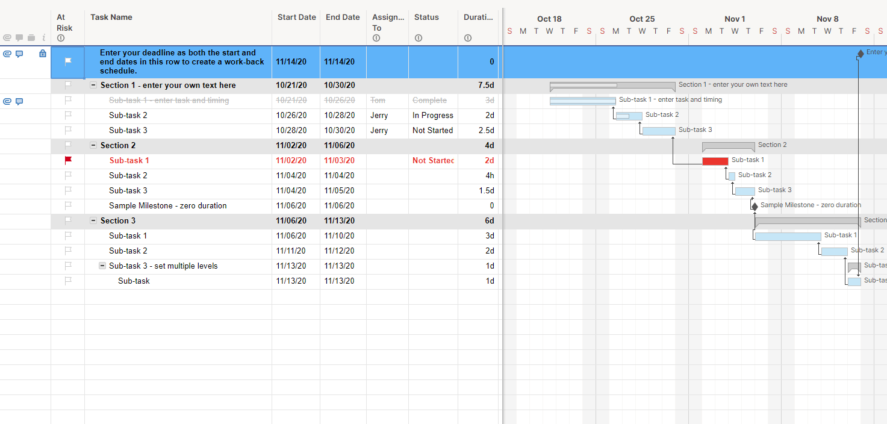Click the Task Name column header
The width and height of the screenshot is (887, 424).
pos(111,17)
